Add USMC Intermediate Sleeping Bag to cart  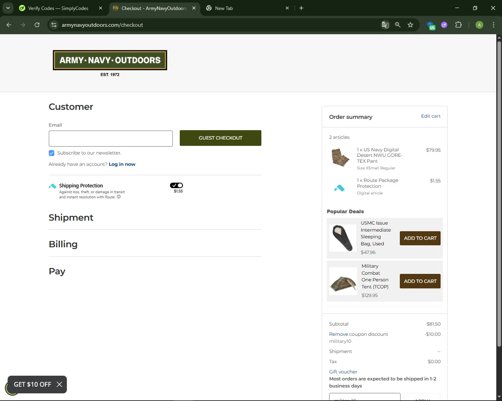click(x=420, y=238)
